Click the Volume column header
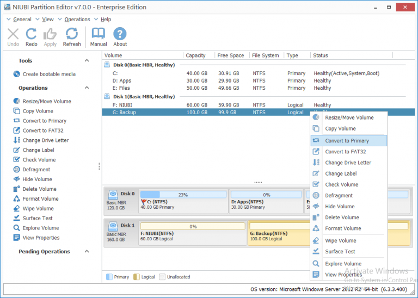The width and height of the screenshot is (418, 298). (x=143, y=55)
